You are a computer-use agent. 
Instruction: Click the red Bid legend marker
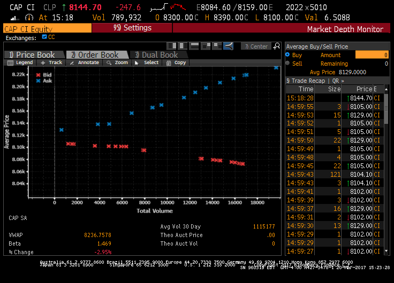38,75
